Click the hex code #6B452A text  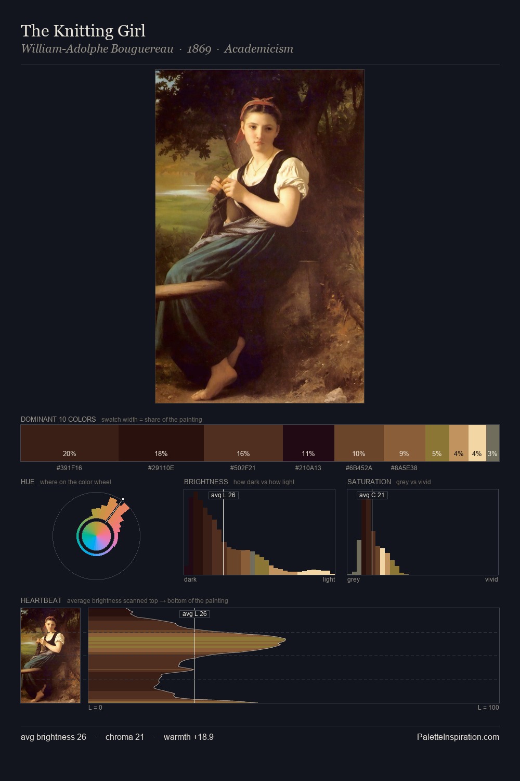pyautogui.click(x=359, y=468)
